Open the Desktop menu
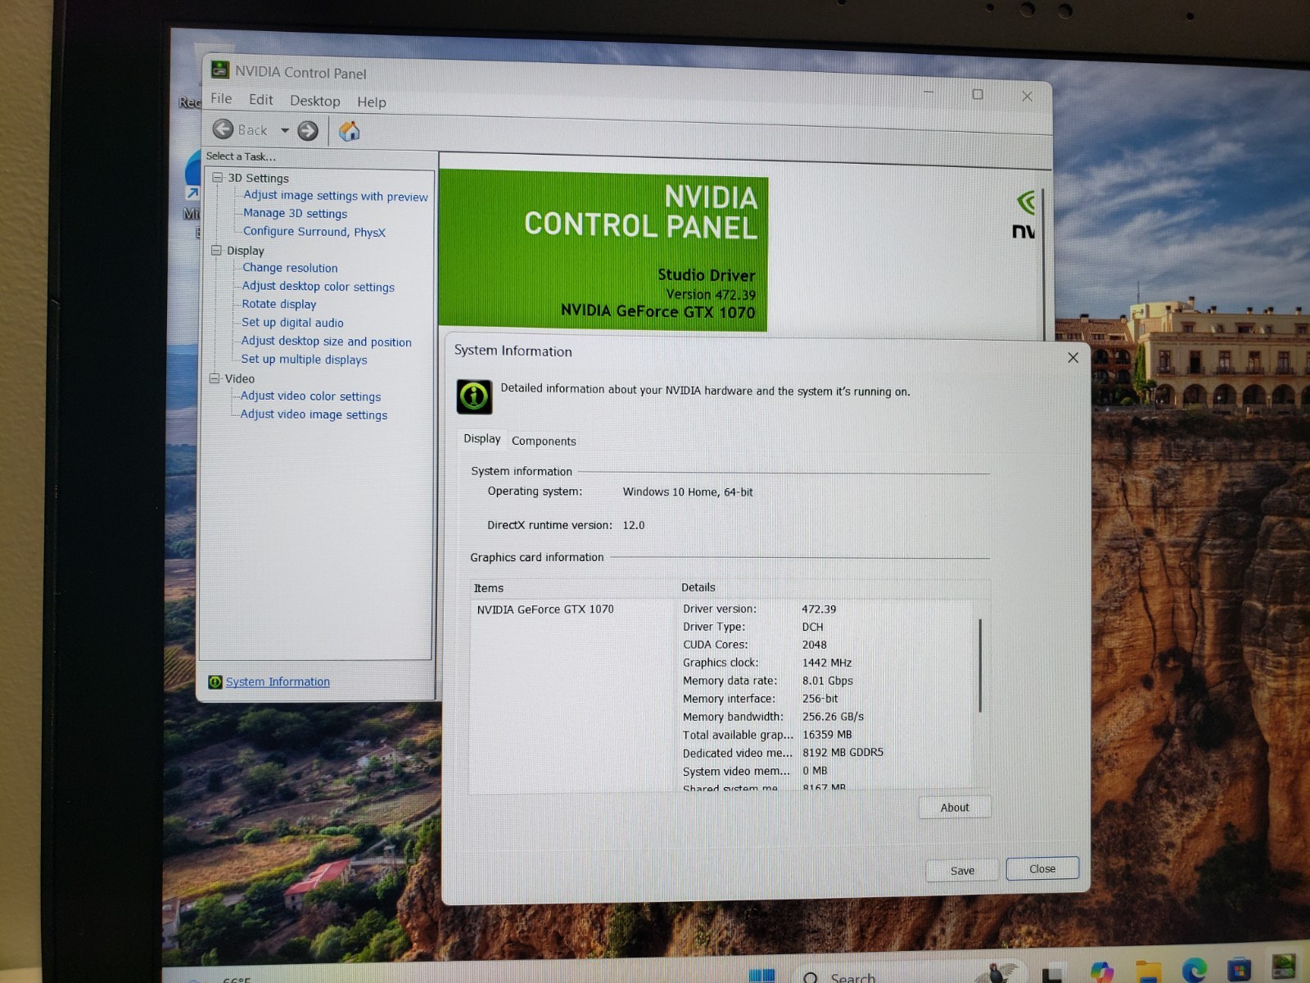Viewport: 1310px width, 983px height. [x=315, y=101]
